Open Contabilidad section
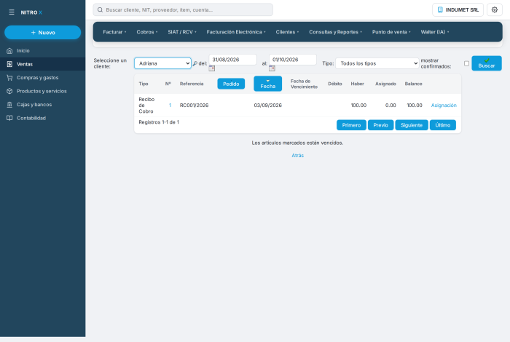 42,118
